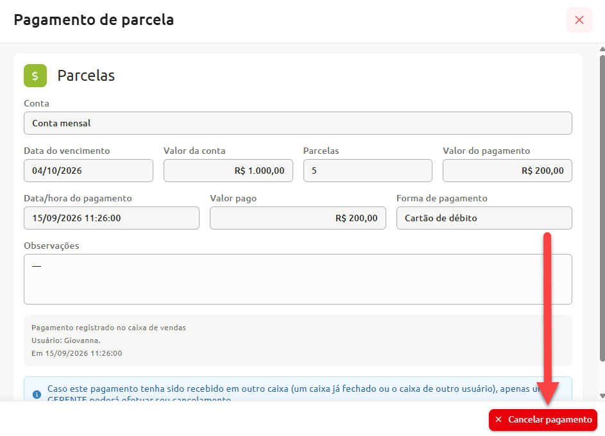Image resolution: width=605 pixels, height=436 pixels.
Task: Click the green dollar Parcelas icon
Action: pos(35,76)
